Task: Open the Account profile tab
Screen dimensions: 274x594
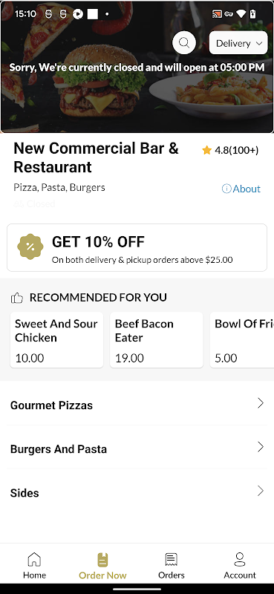Action: [x=240, y=566]
